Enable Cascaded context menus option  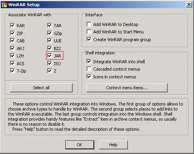pyautogui.click(x=89, y=69)
